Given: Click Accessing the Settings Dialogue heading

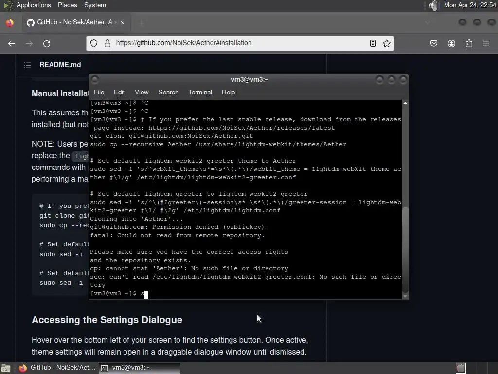Looking at the screenshot, I should click(107, 320).
